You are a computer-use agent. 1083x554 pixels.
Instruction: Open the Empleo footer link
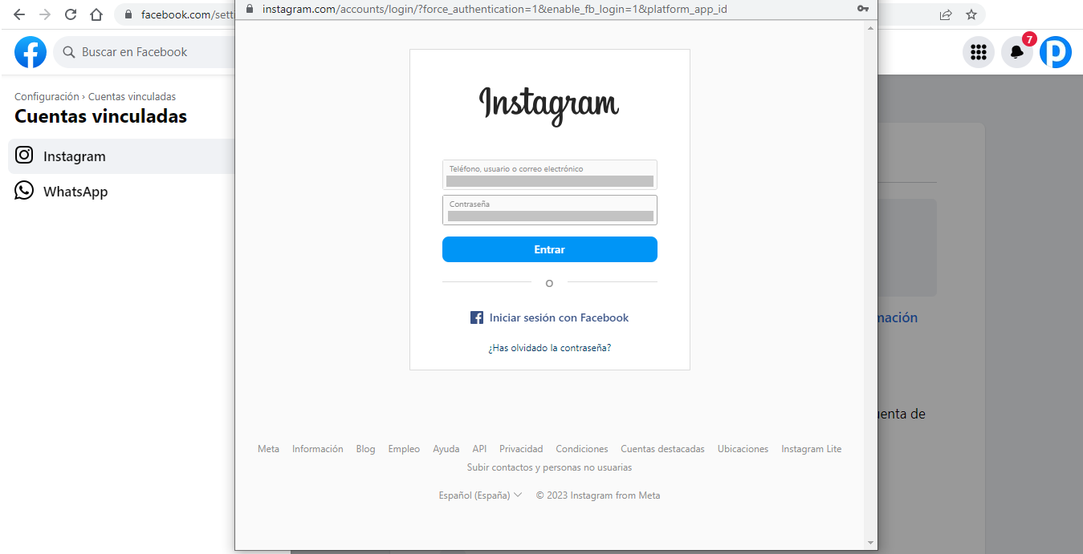(404, 449)
